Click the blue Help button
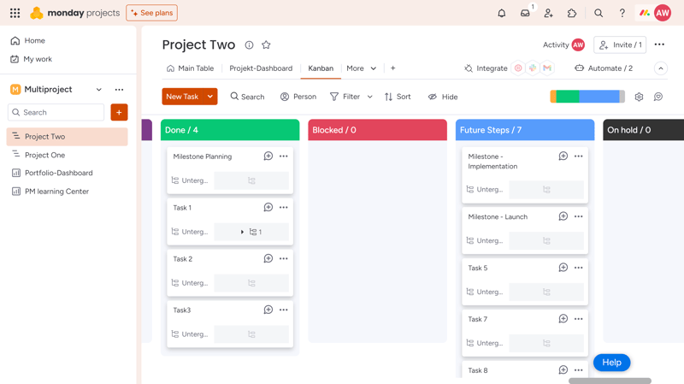 [611, 362]
